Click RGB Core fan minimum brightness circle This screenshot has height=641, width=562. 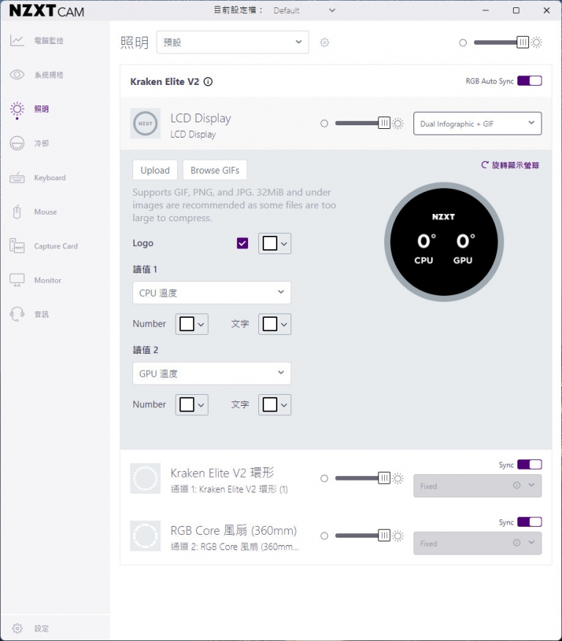324,536
